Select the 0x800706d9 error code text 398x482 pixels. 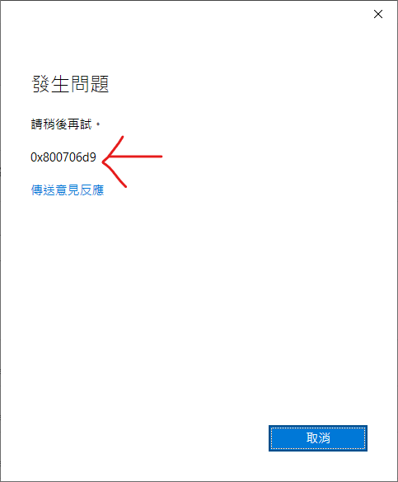(x=63, y=157)
